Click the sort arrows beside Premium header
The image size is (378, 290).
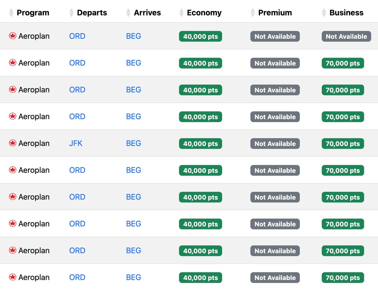253,13
